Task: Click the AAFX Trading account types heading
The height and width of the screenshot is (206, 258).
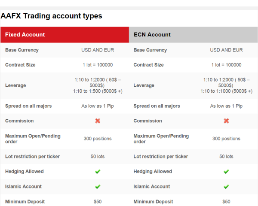Action: point(51,16)
